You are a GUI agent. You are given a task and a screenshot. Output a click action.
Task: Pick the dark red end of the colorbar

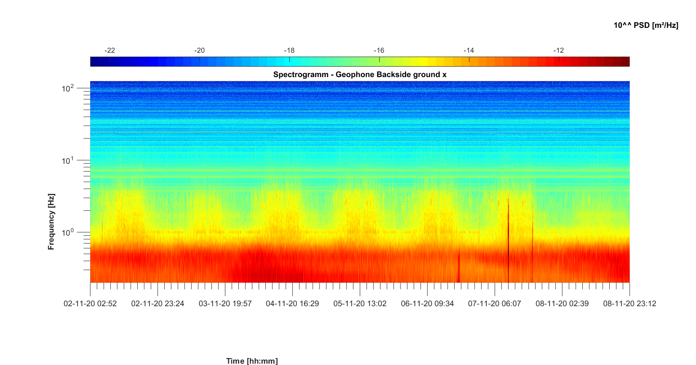[x=625, y=62]
